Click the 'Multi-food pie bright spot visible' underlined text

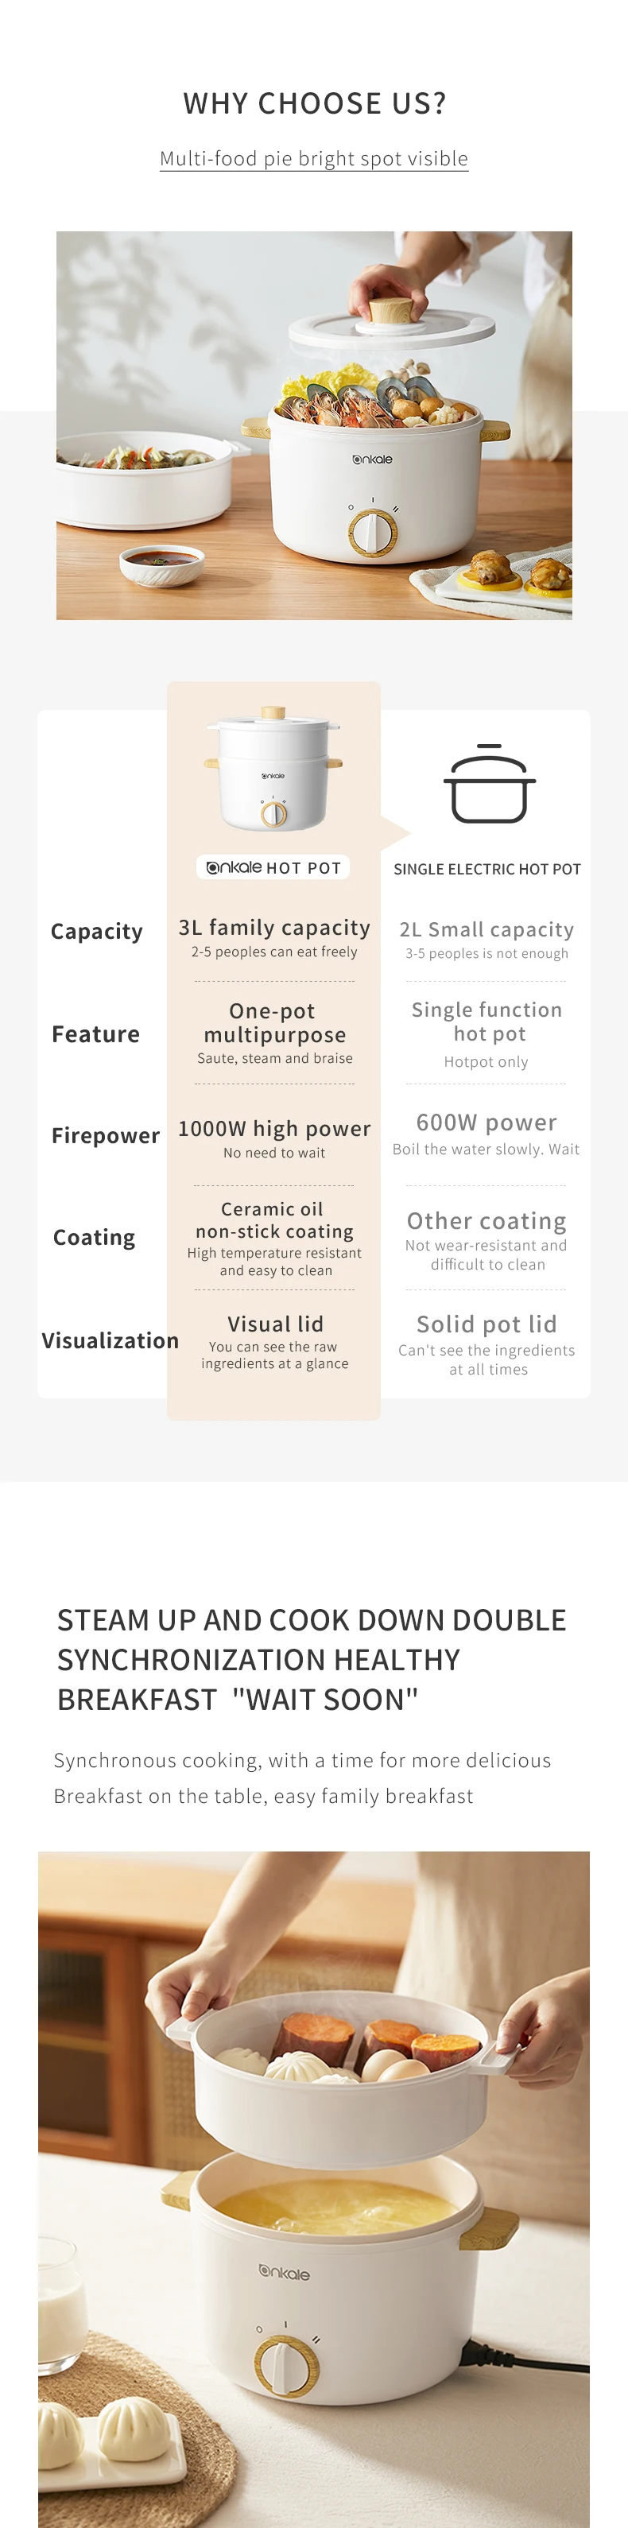pyautogui.click(x=314, y=159)
